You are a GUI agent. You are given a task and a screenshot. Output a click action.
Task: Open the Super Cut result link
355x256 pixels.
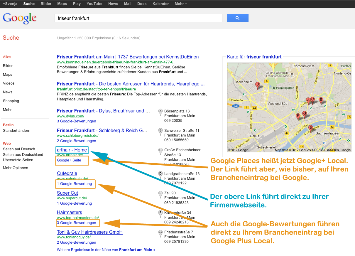click(x=67, y=193)
